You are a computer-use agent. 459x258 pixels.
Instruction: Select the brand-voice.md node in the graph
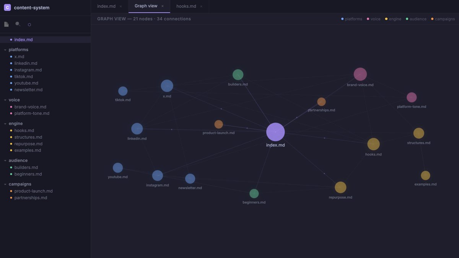(x=360, y=74)
